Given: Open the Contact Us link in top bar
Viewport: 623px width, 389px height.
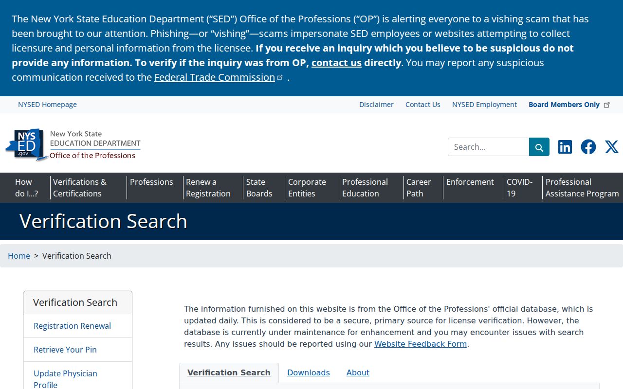Looking at the screenshot, I should point(423,105).
